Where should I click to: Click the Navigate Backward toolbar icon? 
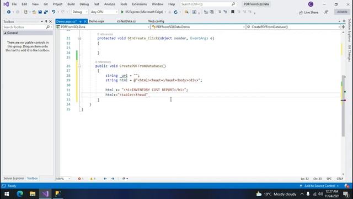(9, 12)
